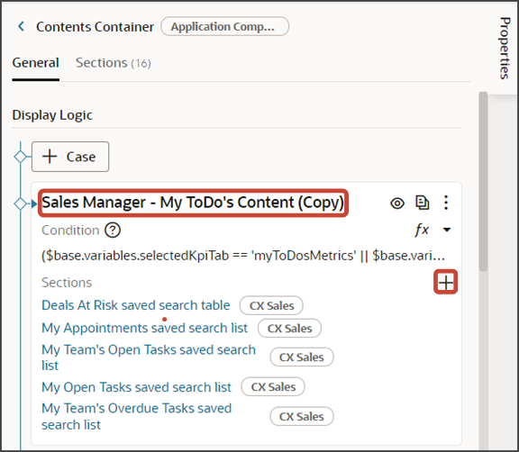The image size is (519, 452).
Task: Click the duplicate case icon
Action: [x=423, y=203]
